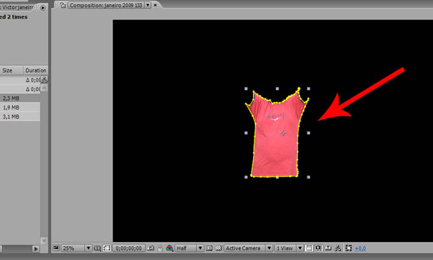Viewport: 433px width, 260px height.
Task: Open the Project panel flyout menu arrow
Action: tap(43, 8)
